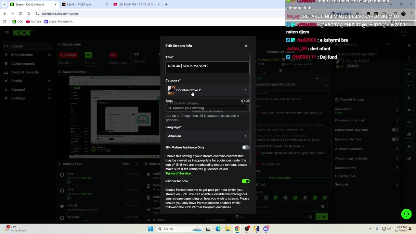416x234 pixels.
Task: Open Banned words settings chevron
Action: coord(397,168)
